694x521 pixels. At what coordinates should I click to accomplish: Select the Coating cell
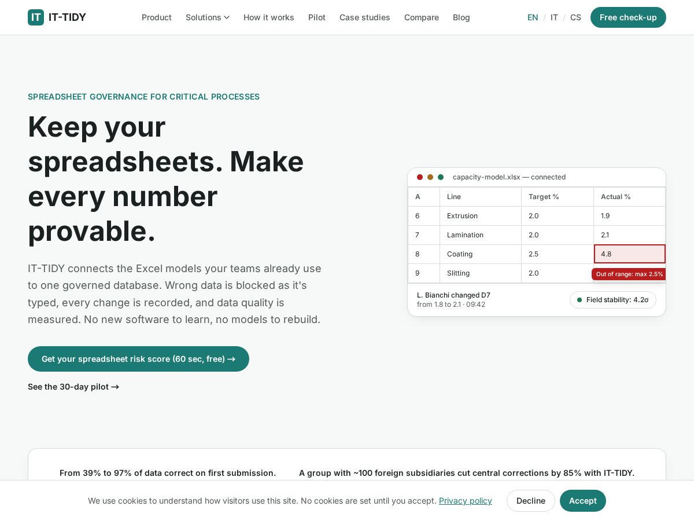pos(481,254)
